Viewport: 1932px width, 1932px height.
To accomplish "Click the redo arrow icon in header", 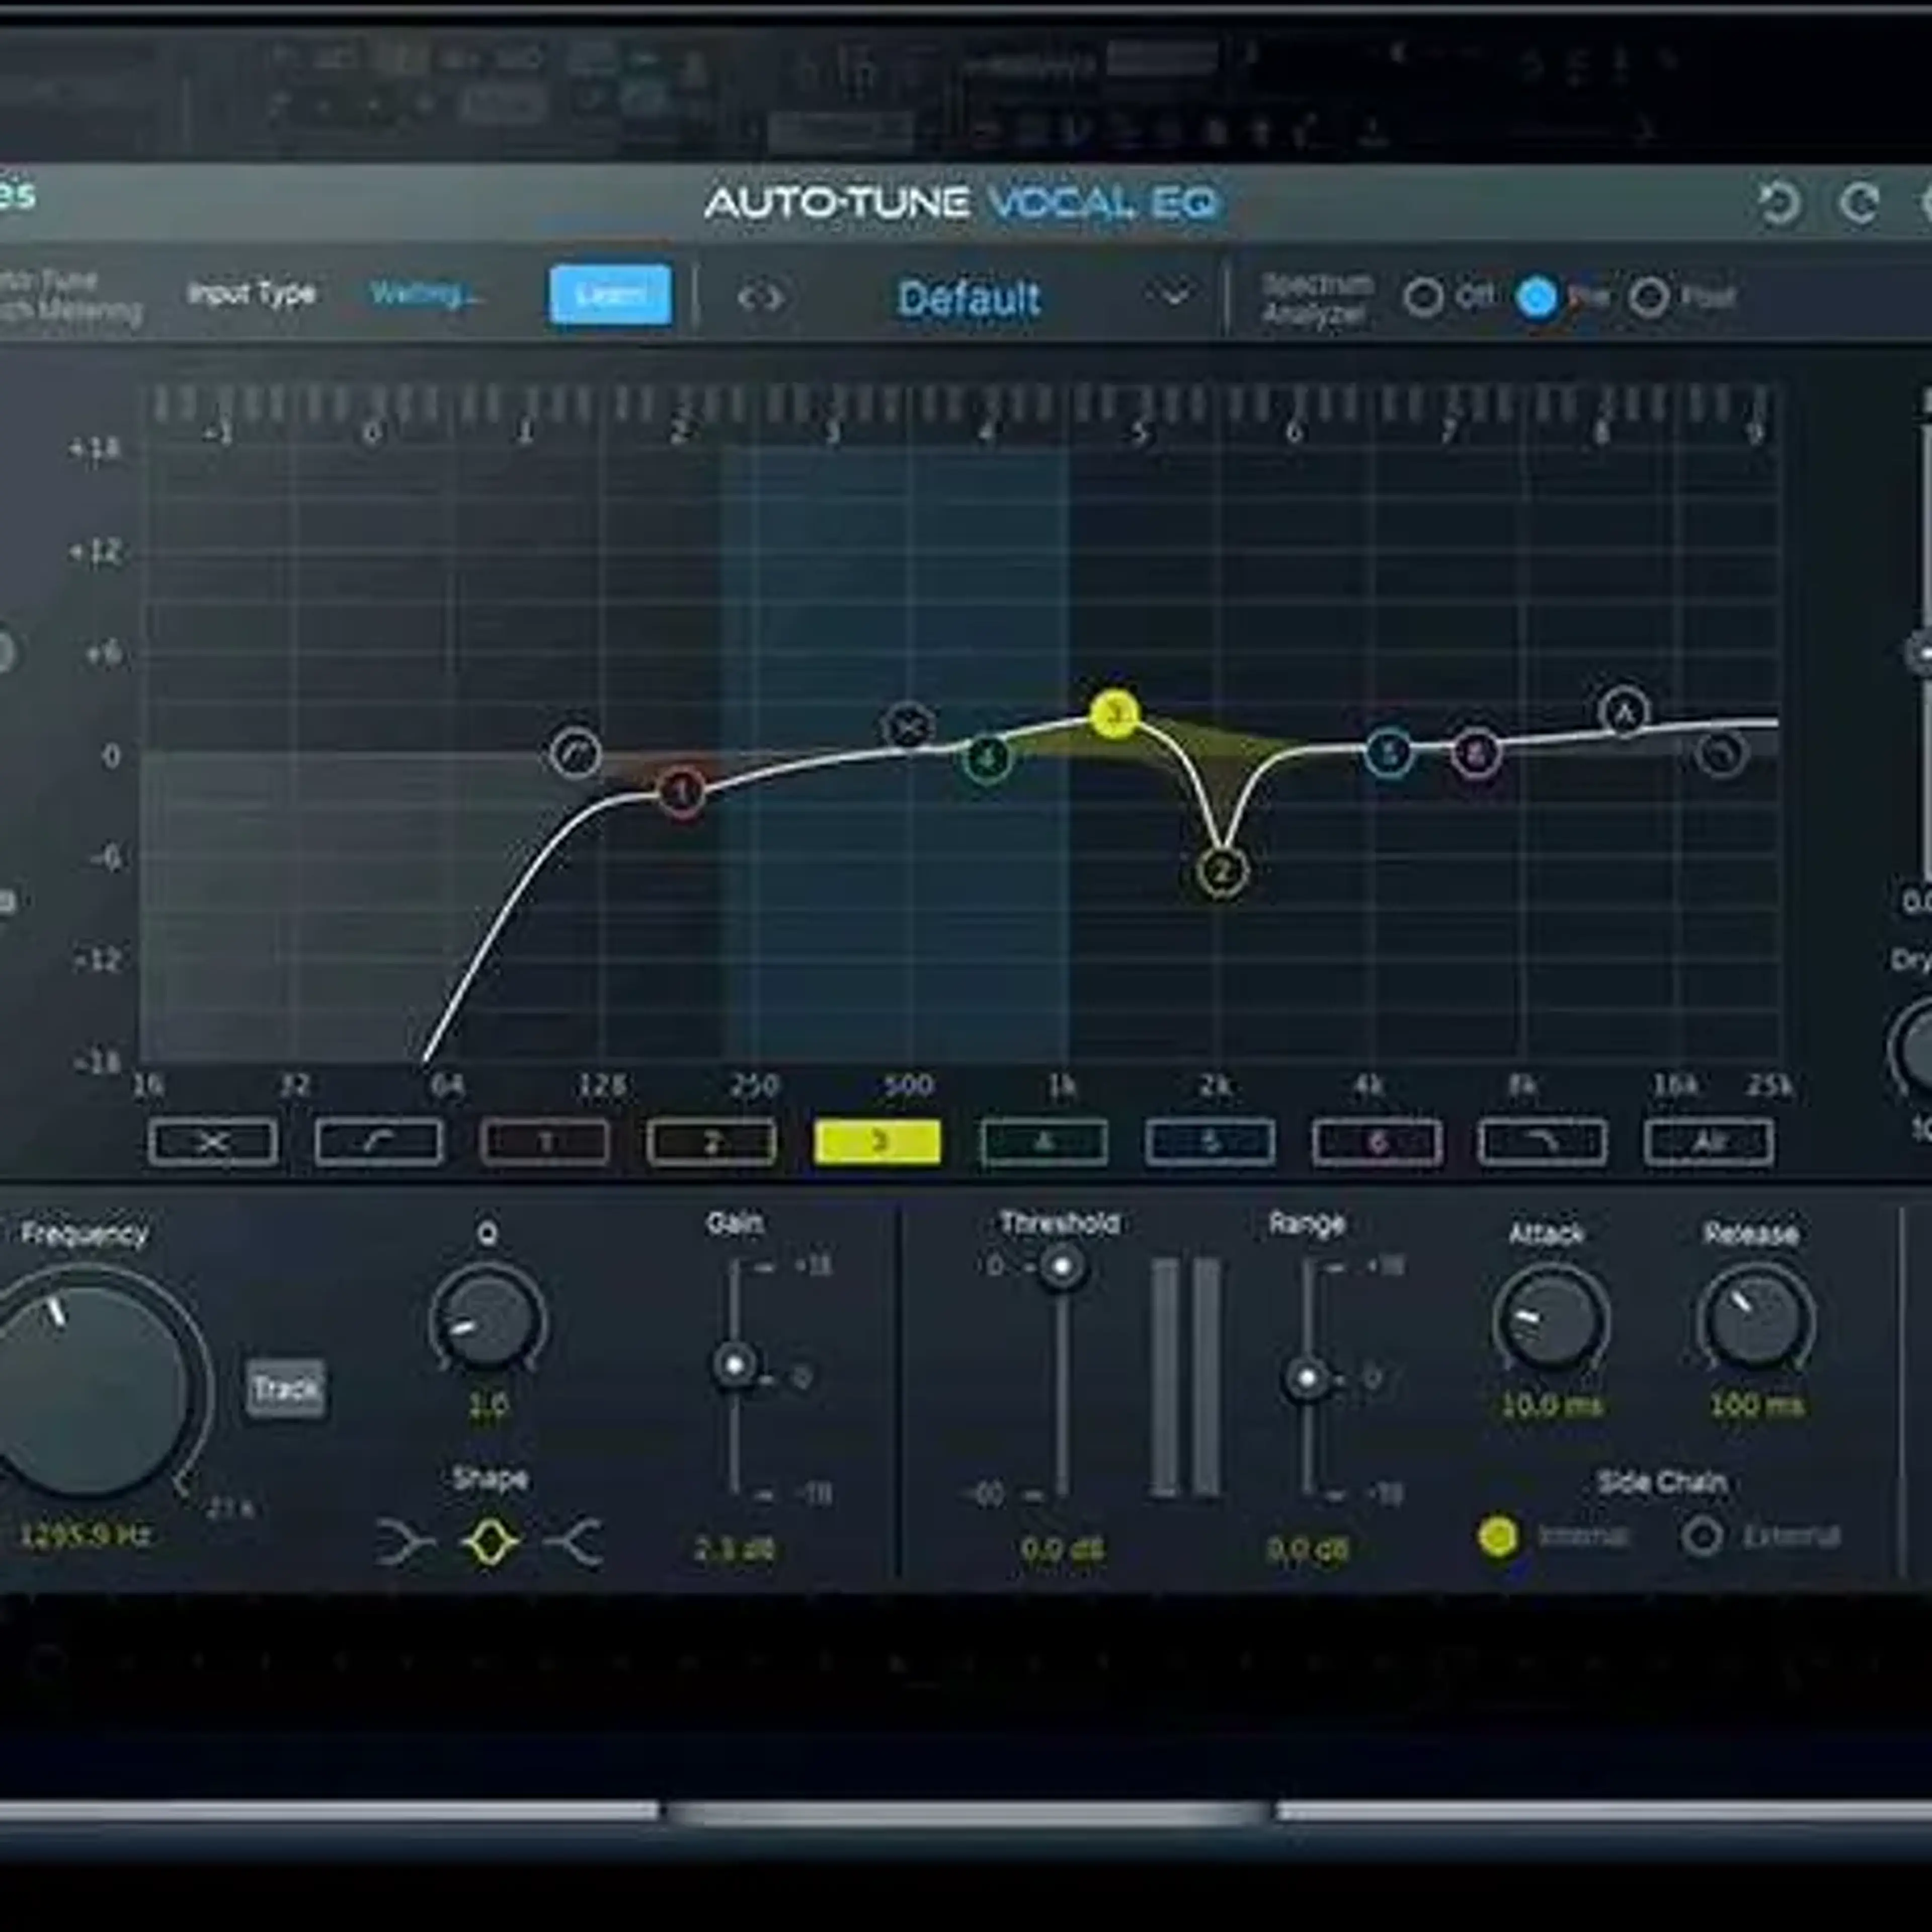I will (1859, 203).
